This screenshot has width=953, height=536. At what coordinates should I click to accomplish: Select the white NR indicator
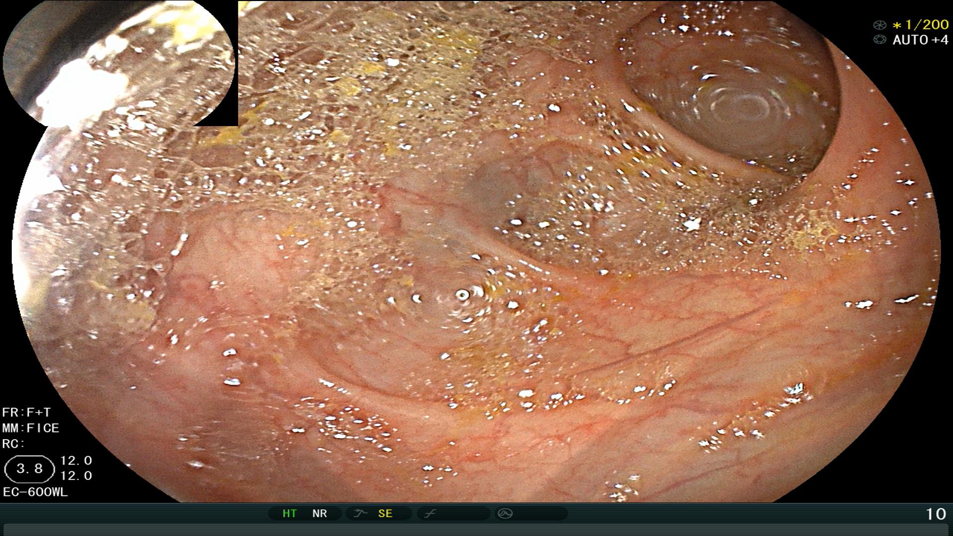click(320, 513)
